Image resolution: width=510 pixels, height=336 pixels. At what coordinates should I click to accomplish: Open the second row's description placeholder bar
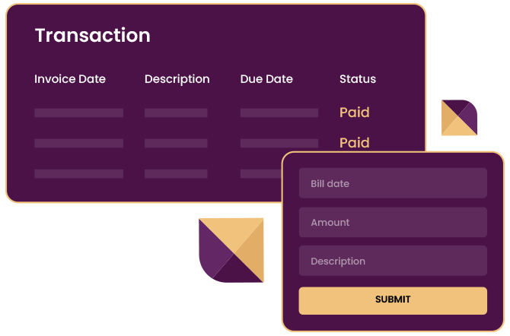coord(176,144)
